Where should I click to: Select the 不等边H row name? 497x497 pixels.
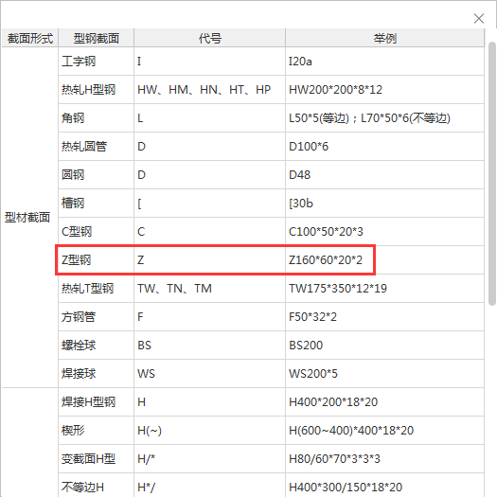pos(82,487)
